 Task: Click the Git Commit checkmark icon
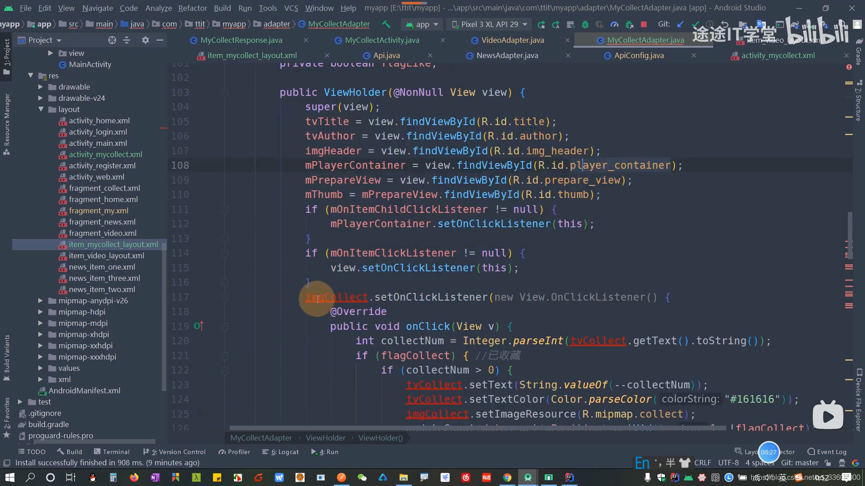point(696,24)
